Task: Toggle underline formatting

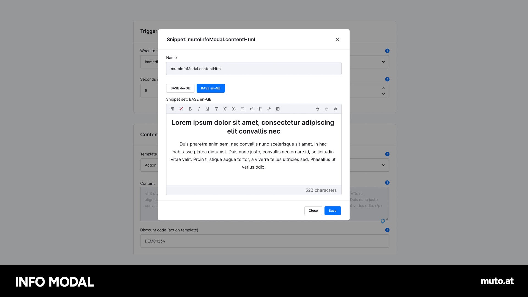Action: pyautogui.click(x=208, y=109)
